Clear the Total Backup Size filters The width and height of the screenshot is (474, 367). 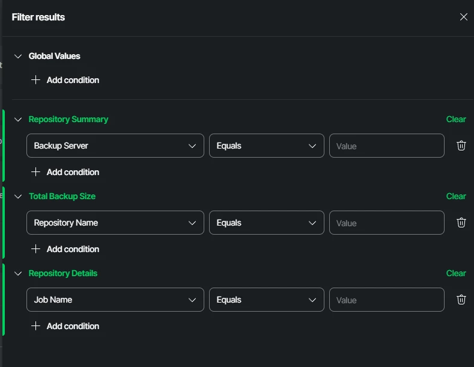coord(456,196)
